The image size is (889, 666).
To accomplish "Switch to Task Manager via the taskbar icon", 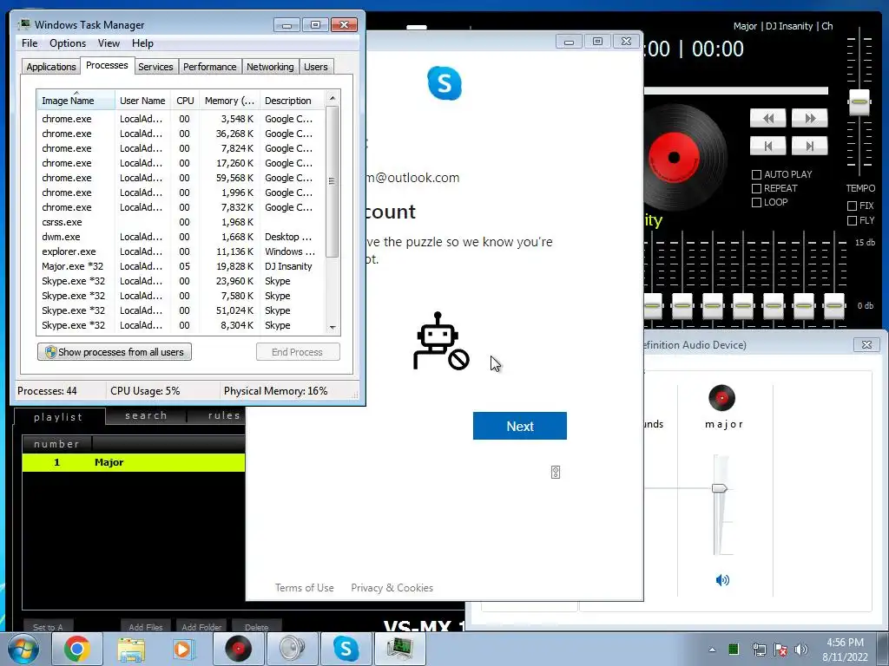I will coord(399,649).
